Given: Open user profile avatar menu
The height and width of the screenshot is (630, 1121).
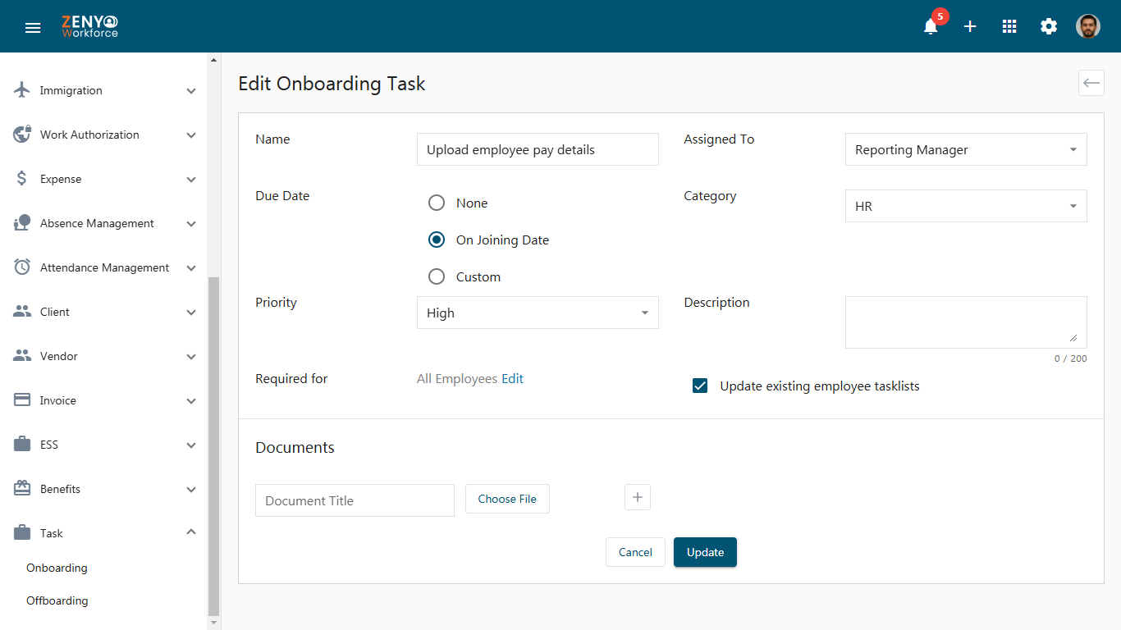Looking at the screenshot, I should [x=1088, y=26].
